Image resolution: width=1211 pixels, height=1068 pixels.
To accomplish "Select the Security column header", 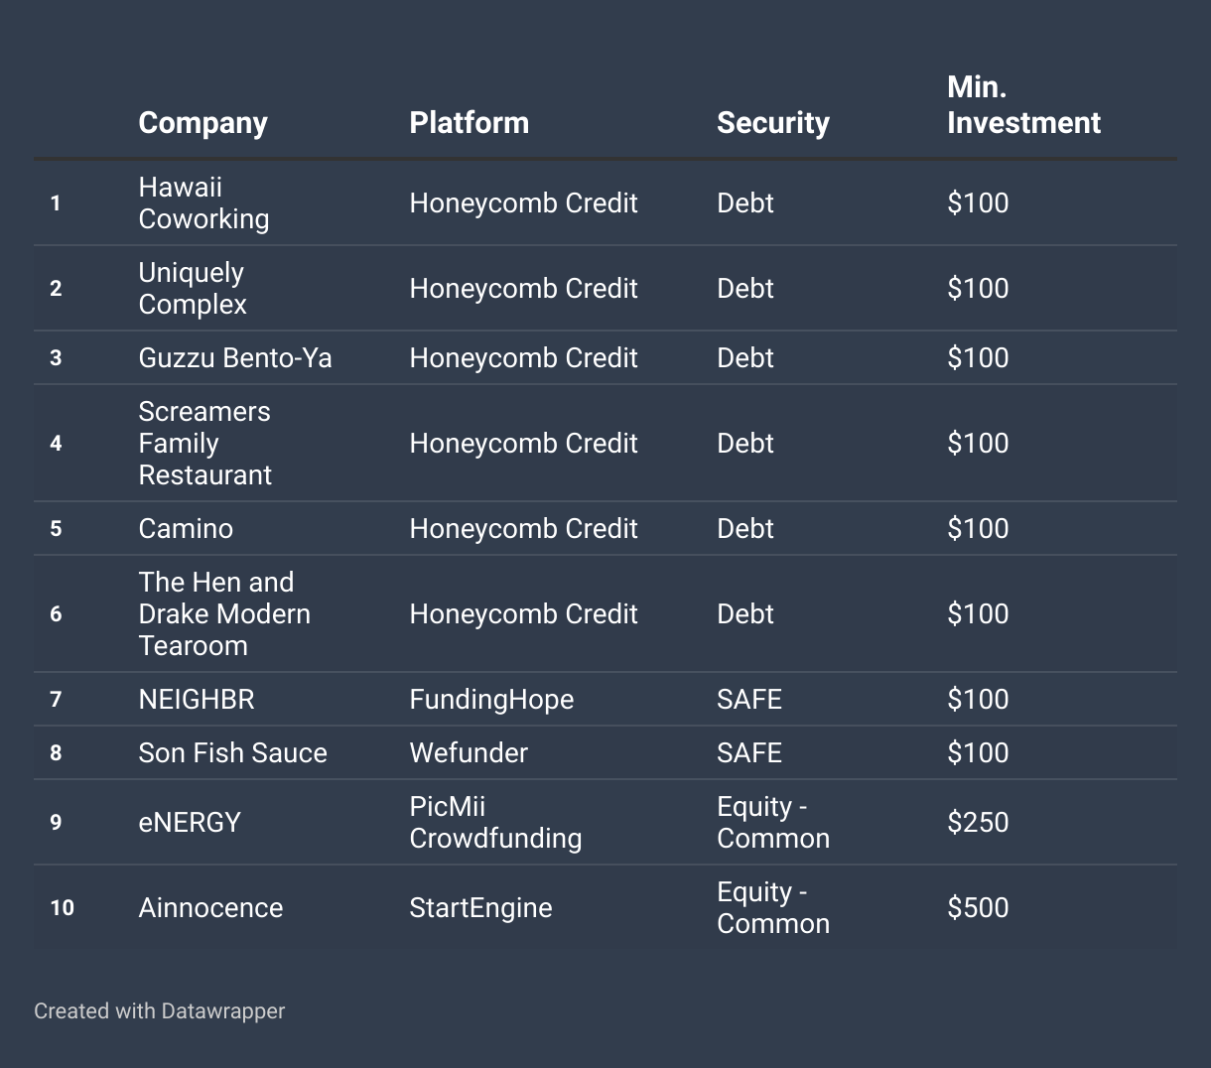I will click(772, 123).
